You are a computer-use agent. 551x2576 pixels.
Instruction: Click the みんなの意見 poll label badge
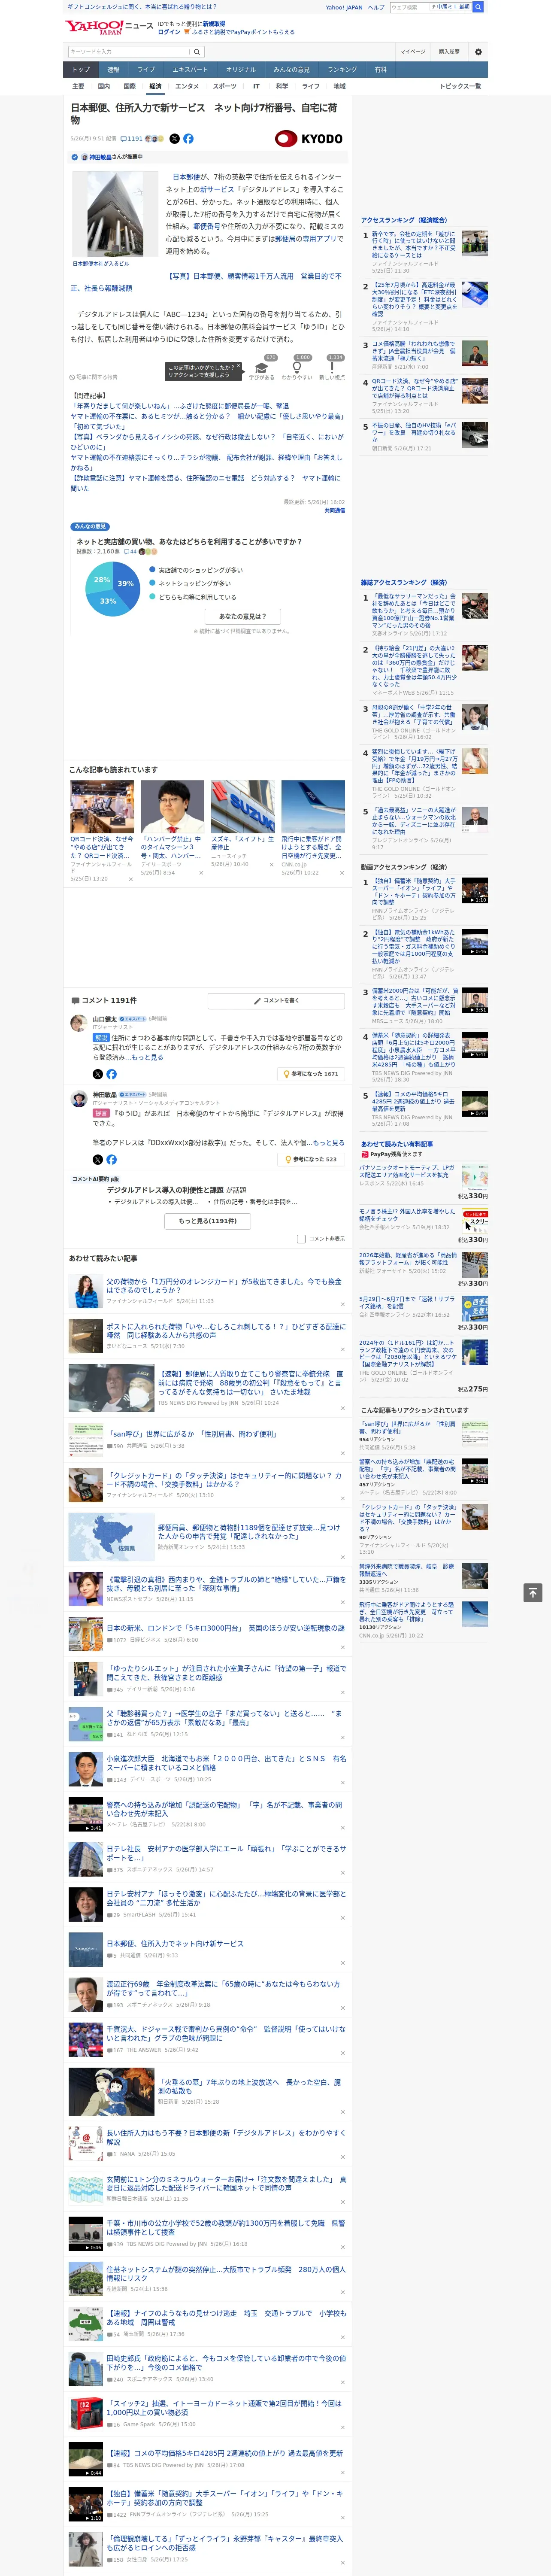pyautogui.click(x=90, y=526)
